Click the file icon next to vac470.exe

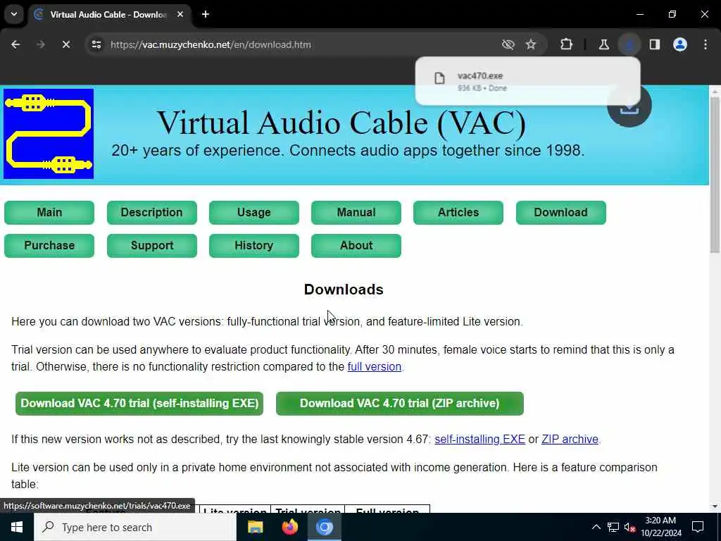(x=439, y=78)
